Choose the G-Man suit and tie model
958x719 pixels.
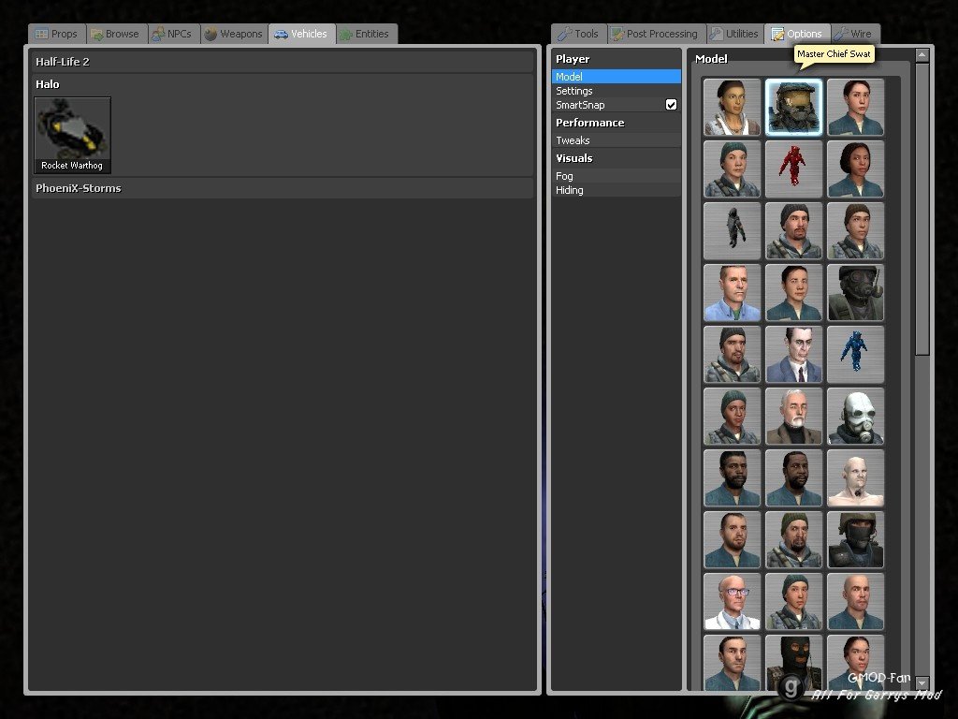pyautogui.click(x=793, y=354)
